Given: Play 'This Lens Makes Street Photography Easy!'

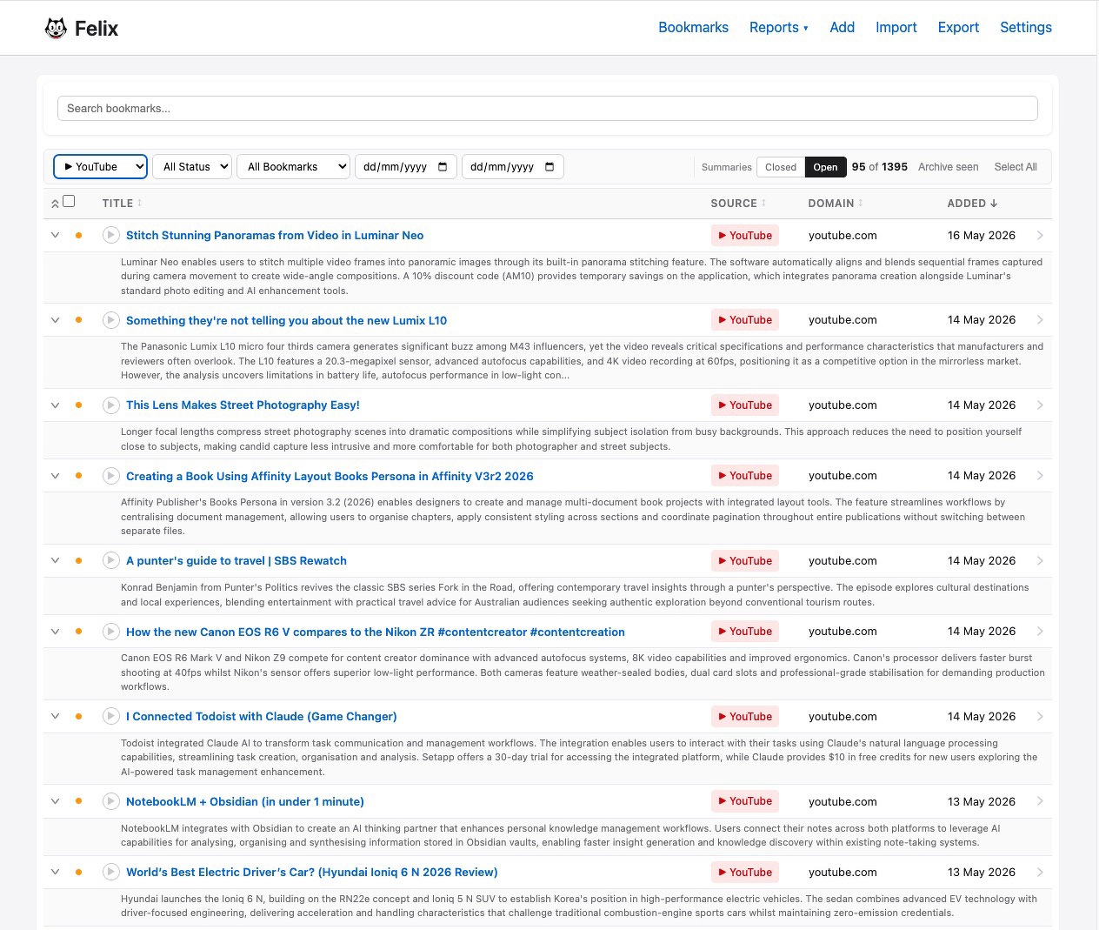Looking at the screenshot, I should [110, 405].
